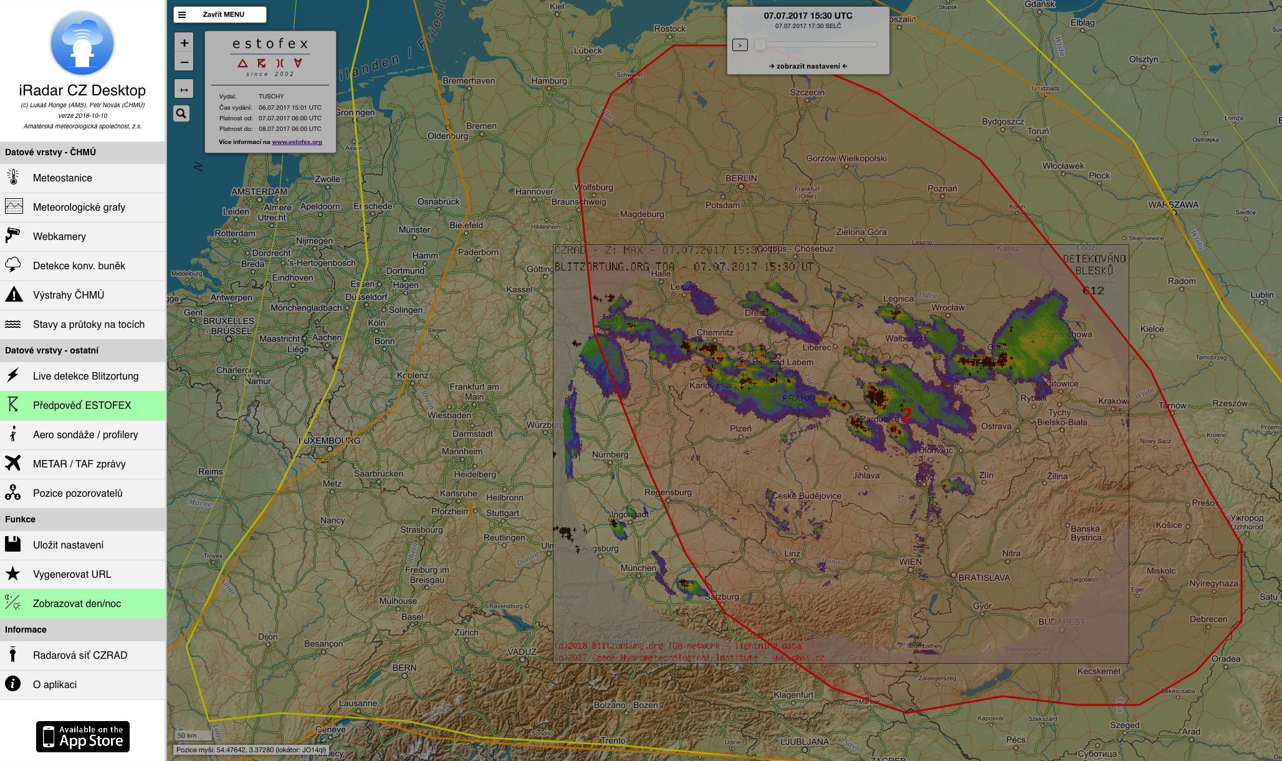1282x761 pixels.
Task: Click the Meteostanice thermometer icon
Action: [13, 178]
